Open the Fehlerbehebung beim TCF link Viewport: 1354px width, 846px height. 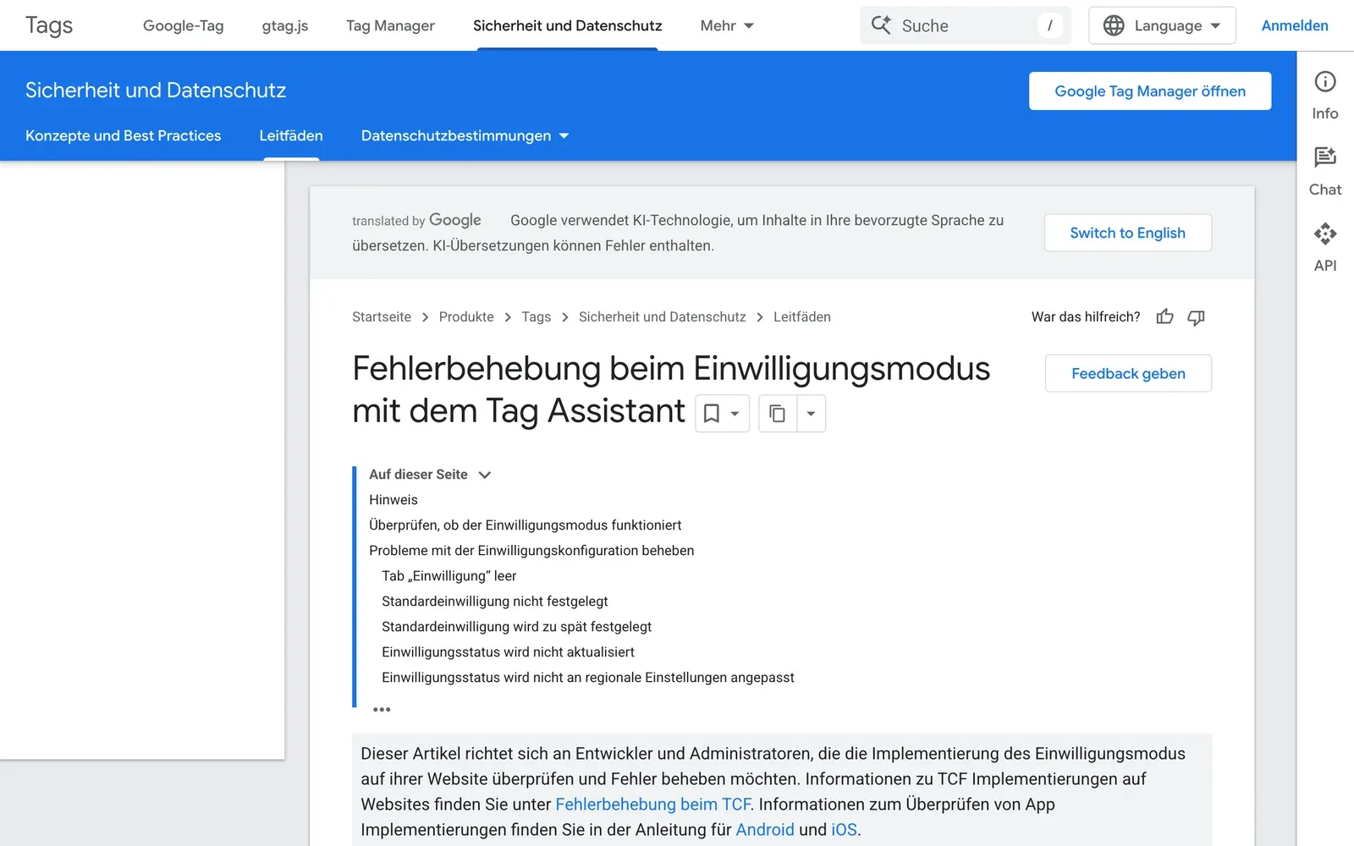(x=652, y=805)
